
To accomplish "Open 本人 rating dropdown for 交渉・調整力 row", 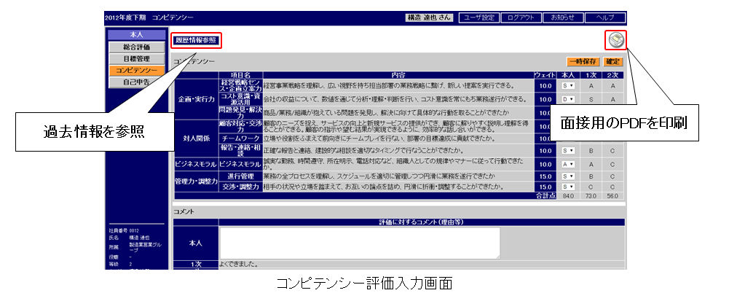I will click(569, 187).
